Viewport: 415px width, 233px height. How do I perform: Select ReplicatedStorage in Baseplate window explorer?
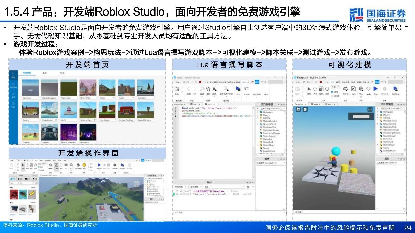pyautogui.click(x=391, y=130)
